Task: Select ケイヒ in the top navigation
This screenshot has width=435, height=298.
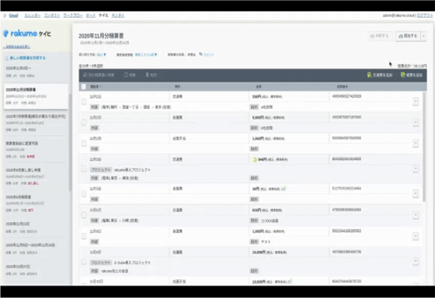Action: point(103,16)
